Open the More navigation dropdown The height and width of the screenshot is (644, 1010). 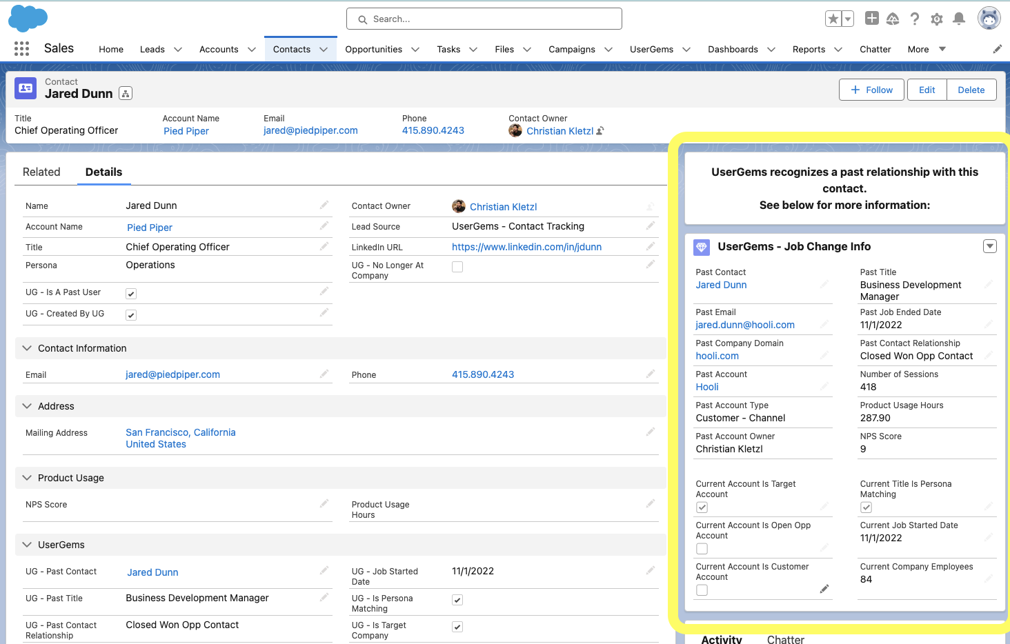coord(927,49)
